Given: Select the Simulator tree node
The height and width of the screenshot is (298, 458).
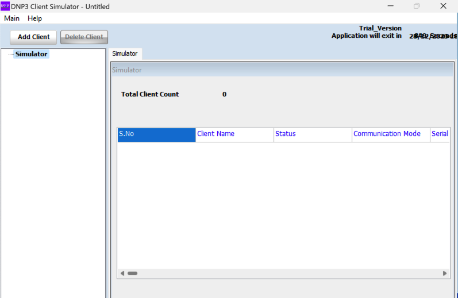Looking at the screenshot, I should [31, 54].
